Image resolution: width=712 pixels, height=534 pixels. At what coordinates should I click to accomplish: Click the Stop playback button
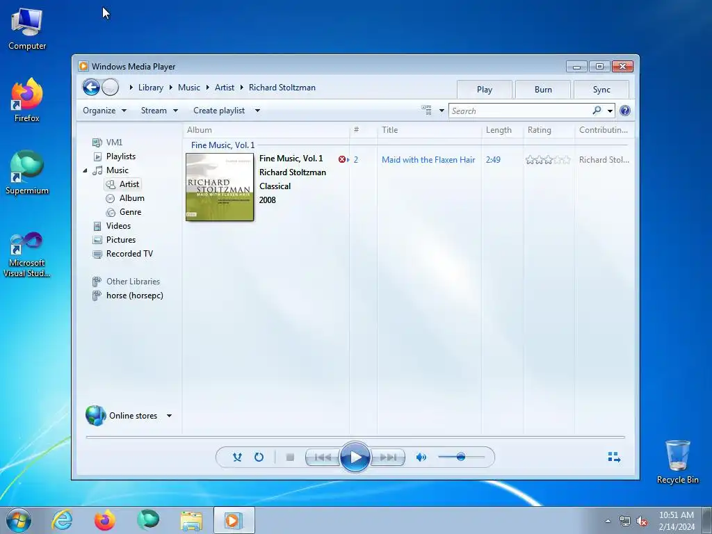click(290, 458)
